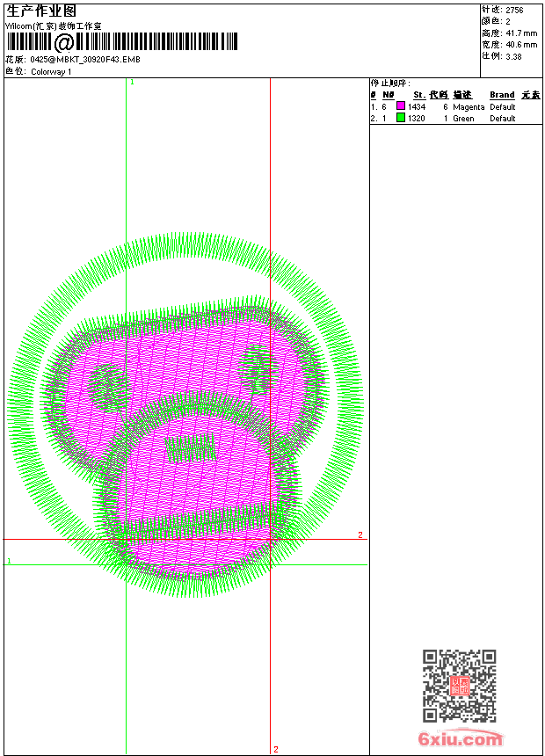545x756 pixels.
Task: Click the 6xiu.com watermark logo
Action: tap(460, 739)
